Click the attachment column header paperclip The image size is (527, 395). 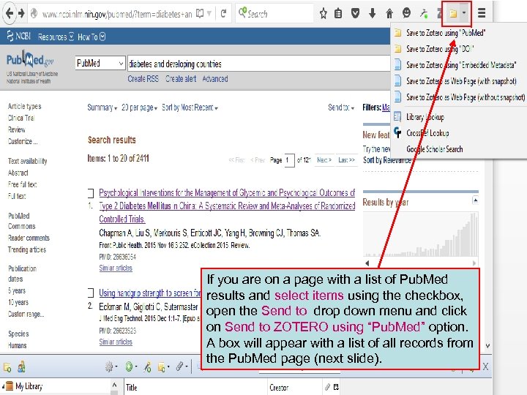(x=327, y=387)
